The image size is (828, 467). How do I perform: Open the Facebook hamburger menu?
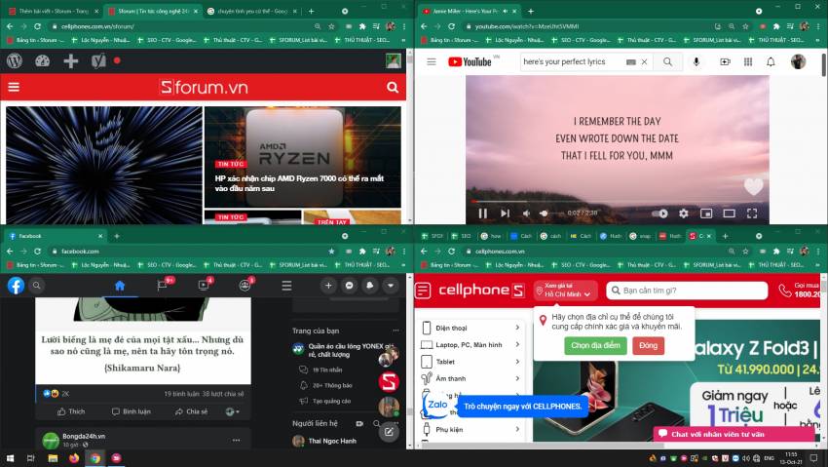click(286, 286)
